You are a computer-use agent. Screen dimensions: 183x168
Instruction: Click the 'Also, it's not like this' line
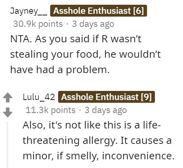click(92, 125)
